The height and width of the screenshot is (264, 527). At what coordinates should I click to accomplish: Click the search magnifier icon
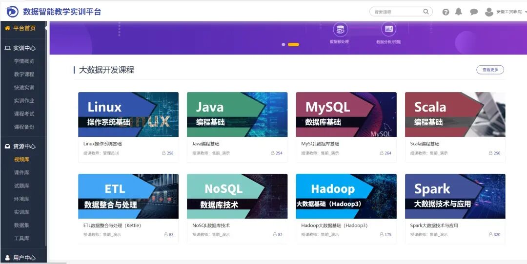(426, 12)
